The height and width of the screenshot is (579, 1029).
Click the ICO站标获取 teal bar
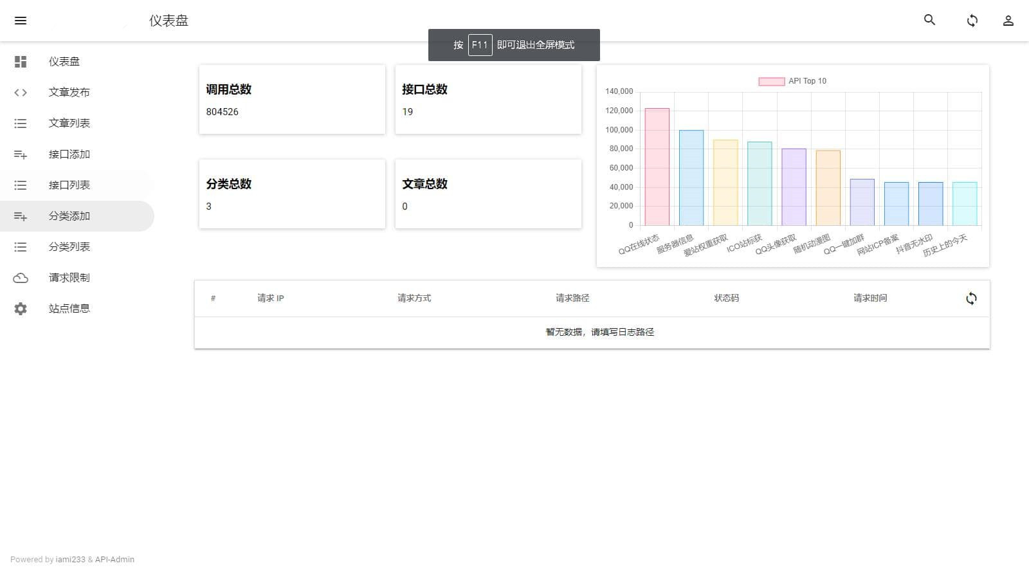(760, 183)
